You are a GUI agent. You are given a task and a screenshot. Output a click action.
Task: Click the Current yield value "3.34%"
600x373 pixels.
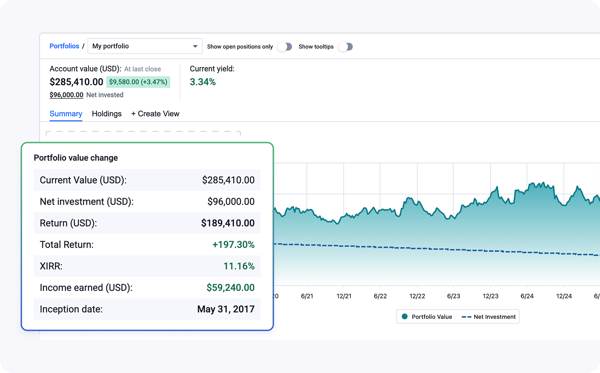[203, 82]
